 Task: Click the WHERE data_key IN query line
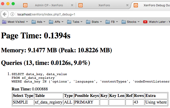coord(91,81)
